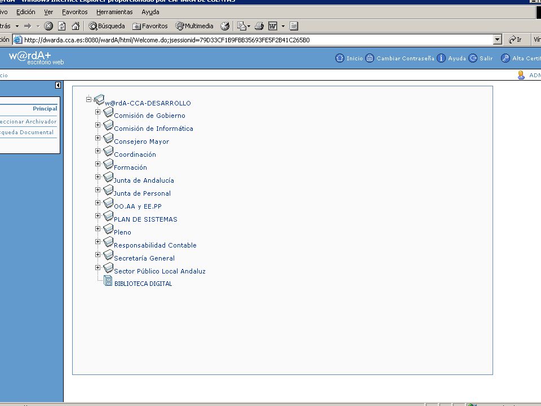Select Comisión de Informática tree label
The height and width of the screenshot is (406, 541).
[153, 129]
